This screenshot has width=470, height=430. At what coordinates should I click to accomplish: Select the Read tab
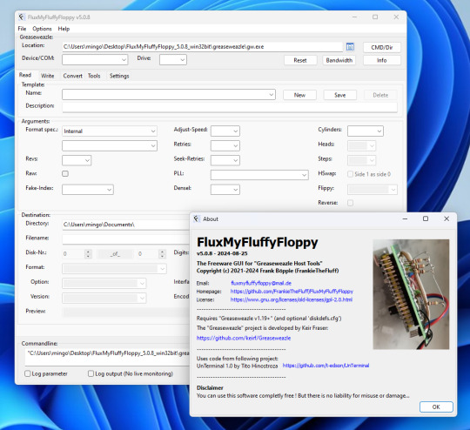click(25, 75)
